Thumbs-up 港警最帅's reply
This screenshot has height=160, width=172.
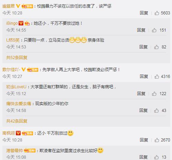(x=156, y=157)
